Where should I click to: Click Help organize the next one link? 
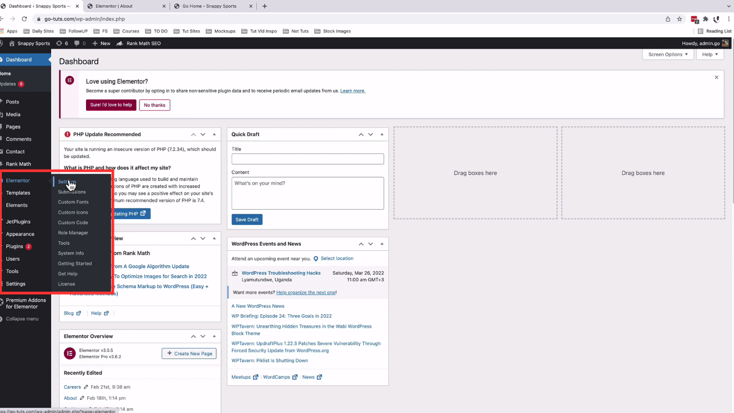coord(306,293)
